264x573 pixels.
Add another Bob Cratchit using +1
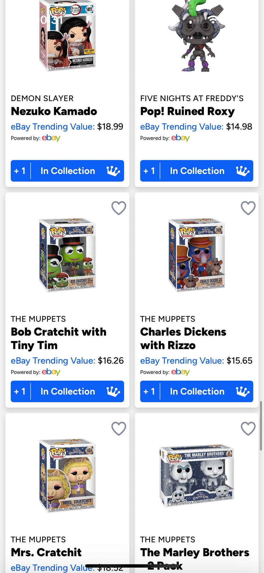point(20,392)
